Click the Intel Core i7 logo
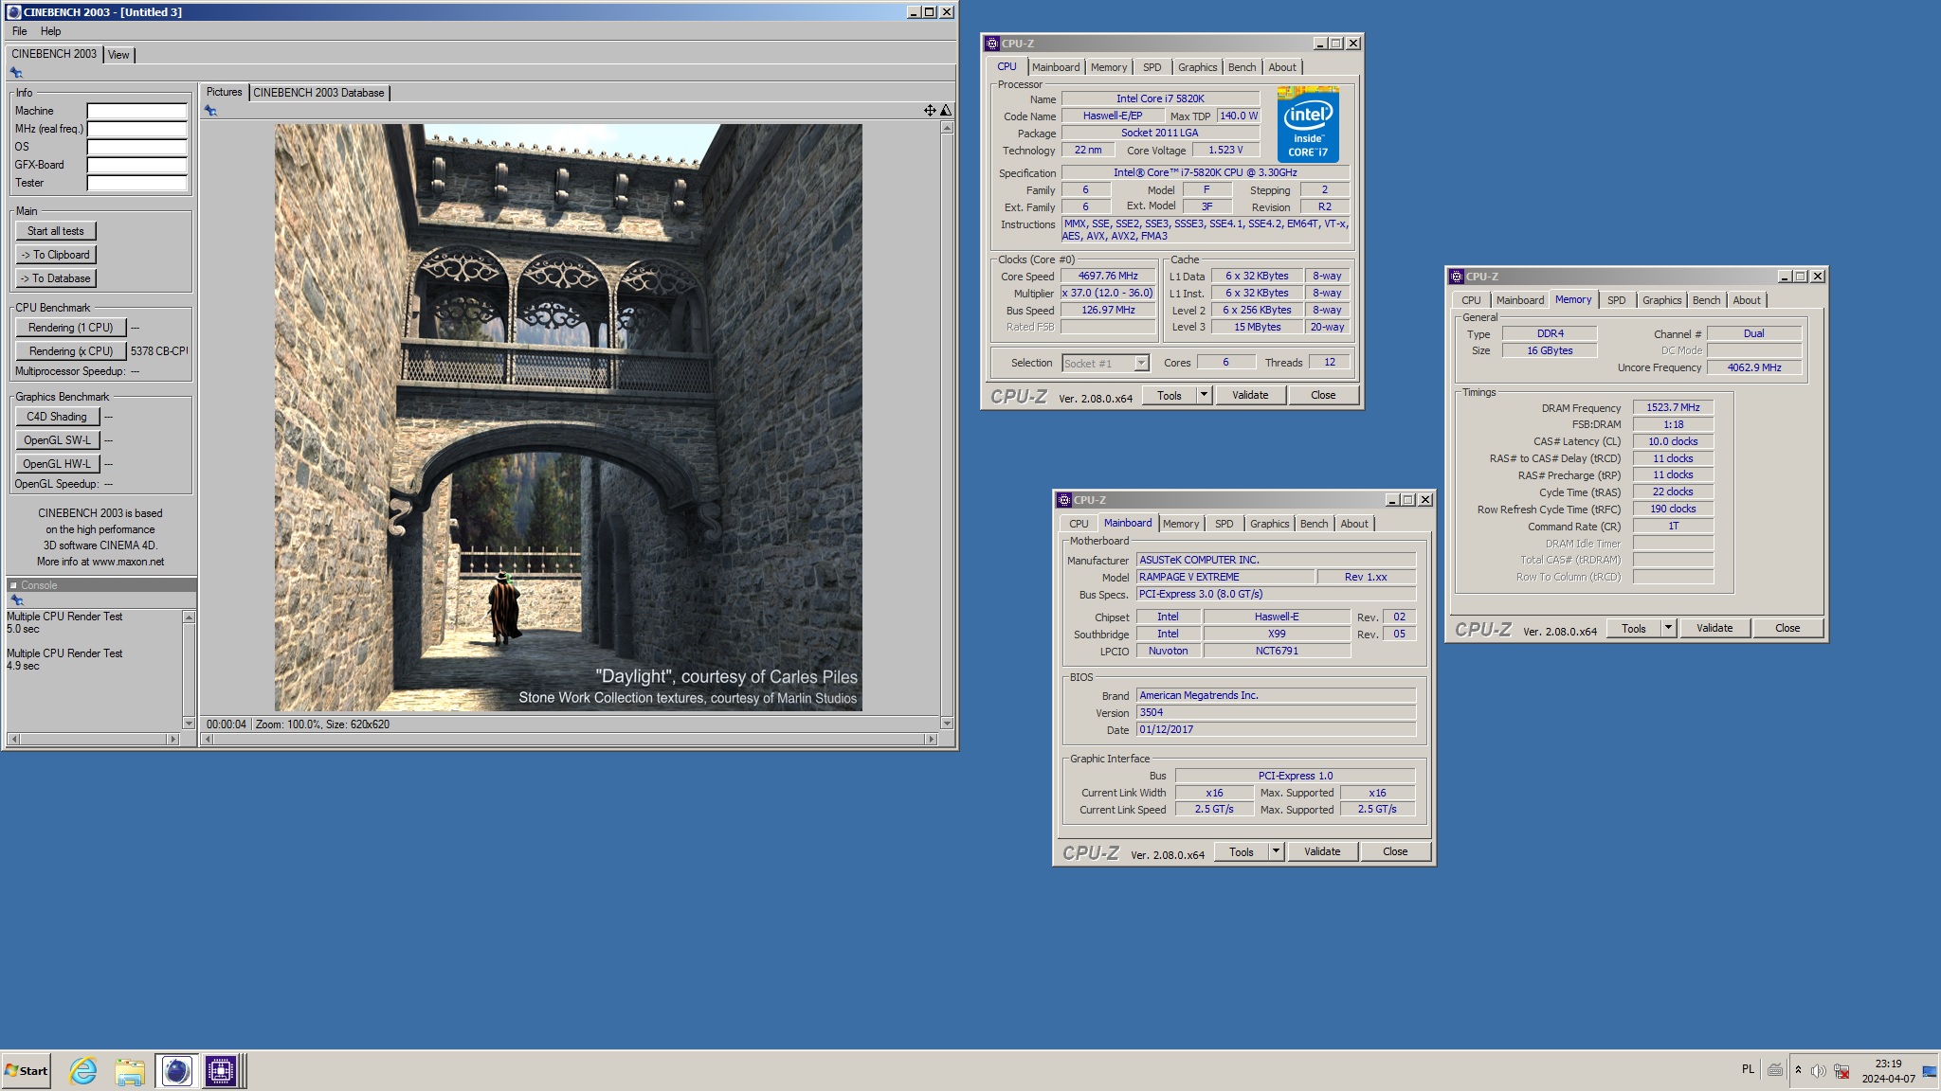The image size is (1941, 1091). click(x=1308, y=124)
